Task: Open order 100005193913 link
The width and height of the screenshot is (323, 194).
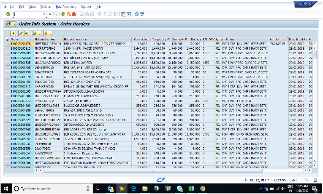Action: click(21, 48)
